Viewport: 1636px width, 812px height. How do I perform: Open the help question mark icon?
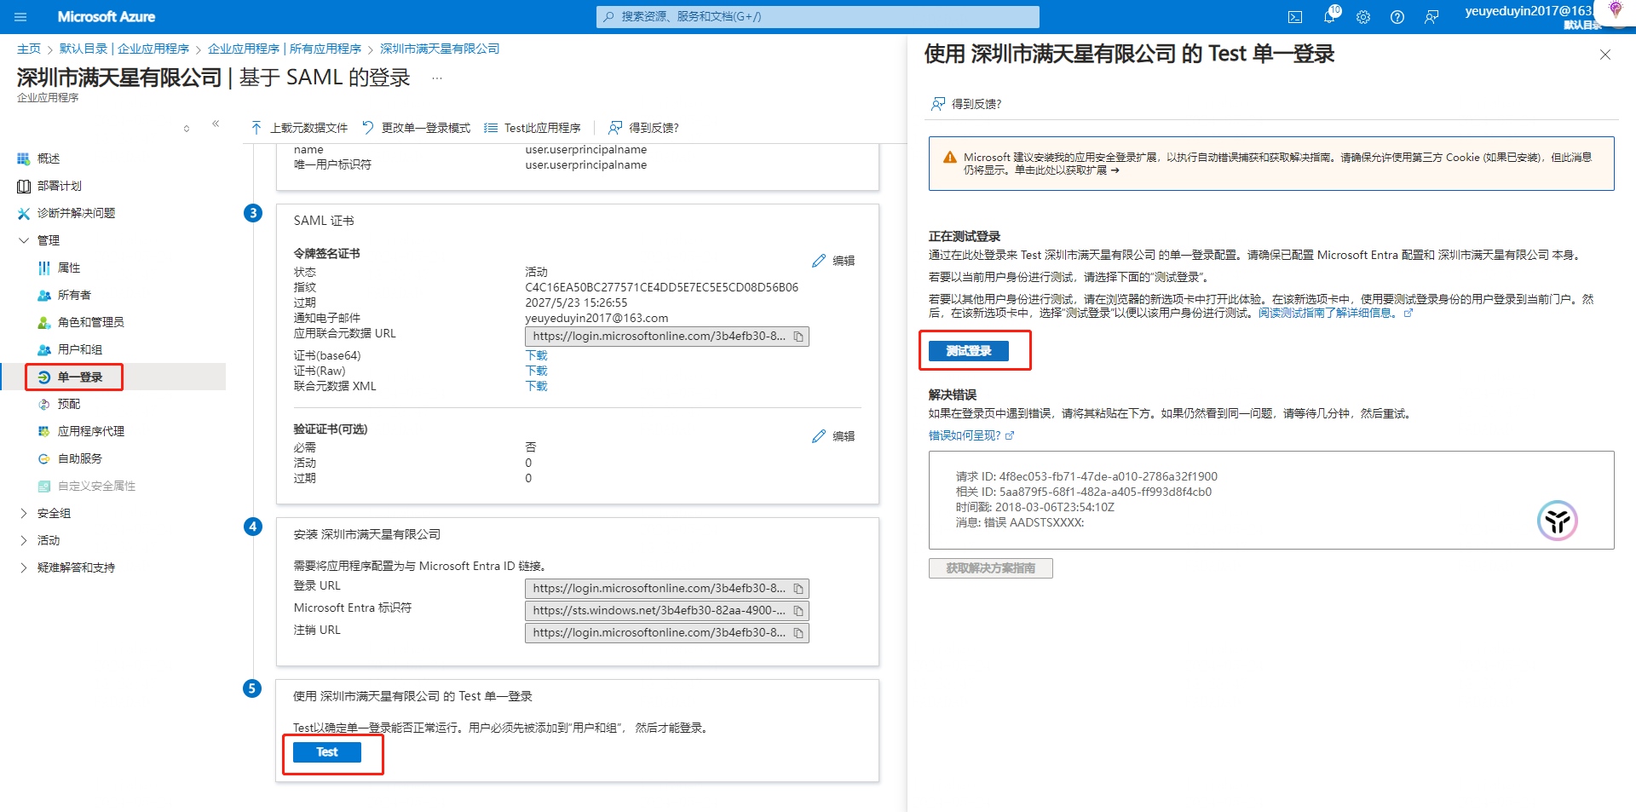(1397, 17)
